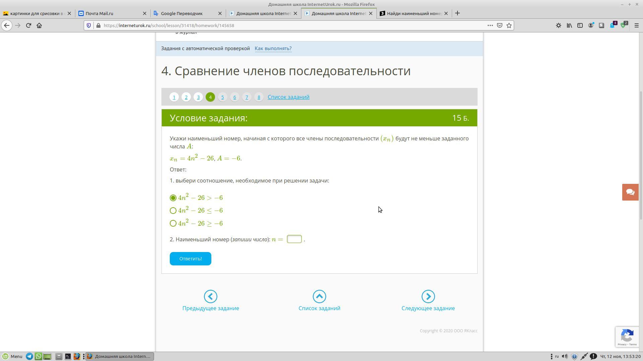This screenshot has width=643, height=361.
Task: Open the AdGuard shield extension with badge 2
Action: pyautogui.click(x=624, y=25)
